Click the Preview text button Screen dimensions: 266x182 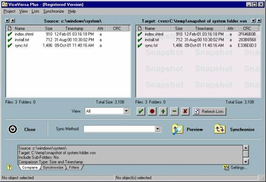(x=195, y=129)
